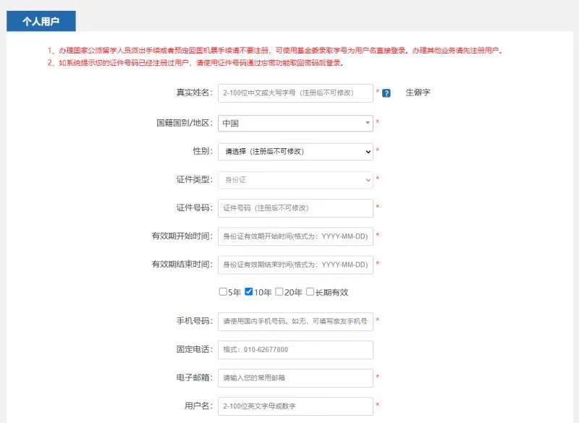Click the 手机号码 input field

(295, 320)
